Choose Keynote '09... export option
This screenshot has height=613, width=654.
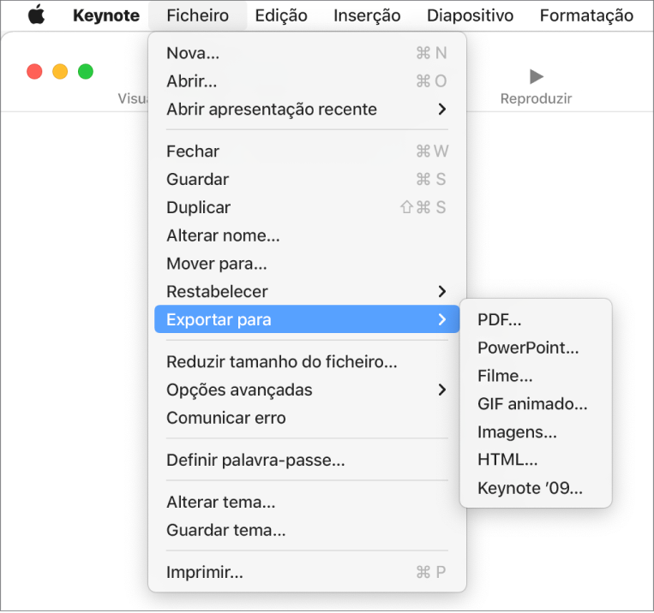536,487
